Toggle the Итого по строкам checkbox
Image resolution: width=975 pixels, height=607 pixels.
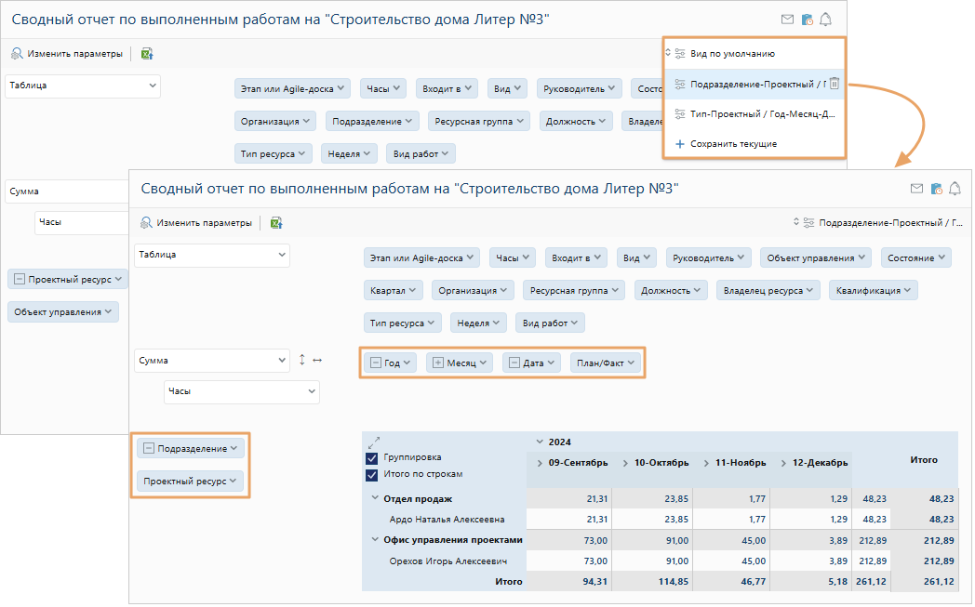[372, 475]
